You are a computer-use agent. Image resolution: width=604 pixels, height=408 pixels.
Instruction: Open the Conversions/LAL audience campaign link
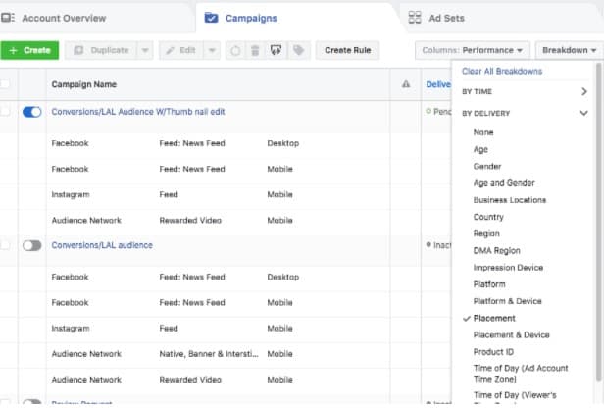click(102, 245)
